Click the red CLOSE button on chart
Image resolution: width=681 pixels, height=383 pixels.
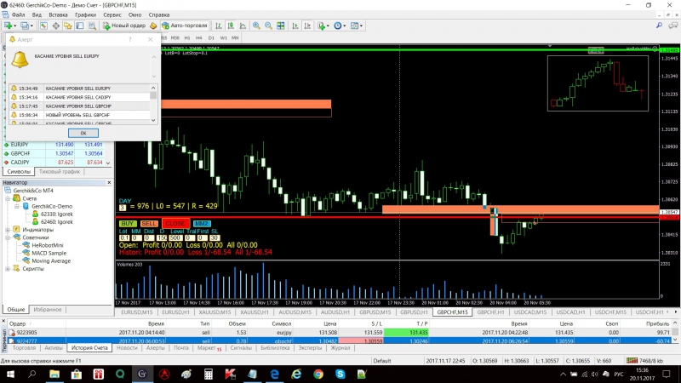coord(175,224)
